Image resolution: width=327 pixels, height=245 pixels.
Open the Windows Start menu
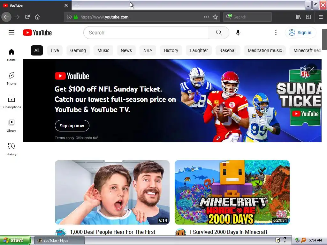pyautogui.click(x=15, y=241)
